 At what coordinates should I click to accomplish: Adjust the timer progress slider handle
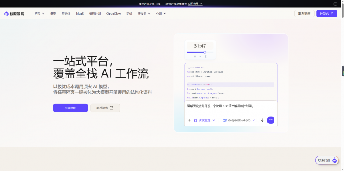[205, 52]
